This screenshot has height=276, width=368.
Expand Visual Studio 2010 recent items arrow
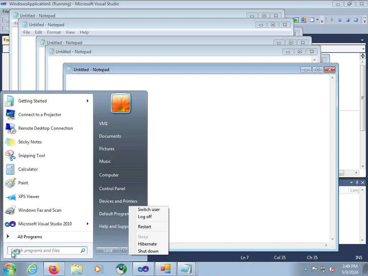point(88,224)
